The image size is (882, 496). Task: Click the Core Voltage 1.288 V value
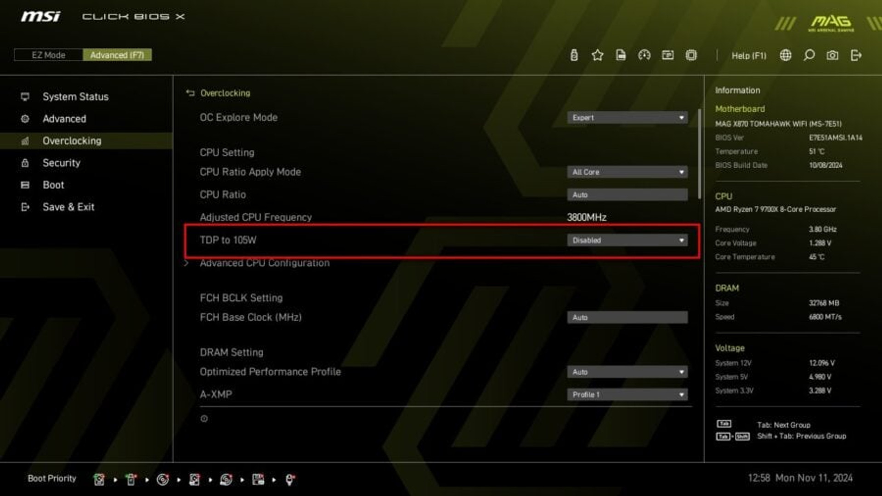820,243
